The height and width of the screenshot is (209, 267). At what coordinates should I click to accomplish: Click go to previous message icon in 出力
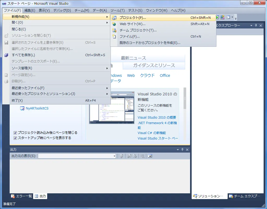click(x=129, y=156)
